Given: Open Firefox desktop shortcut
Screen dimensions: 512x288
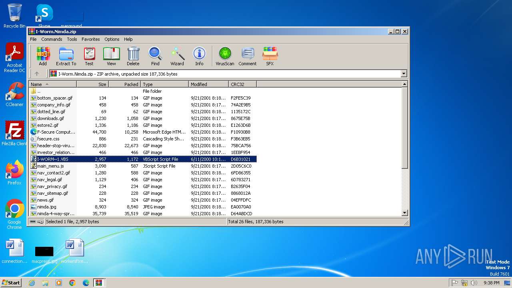Looking at the screenshot, I should (x=14, y=173).
